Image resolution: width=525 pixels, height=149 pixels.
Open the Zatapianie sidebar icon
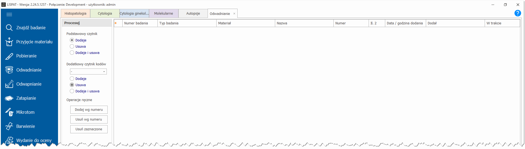click(9, 98)
